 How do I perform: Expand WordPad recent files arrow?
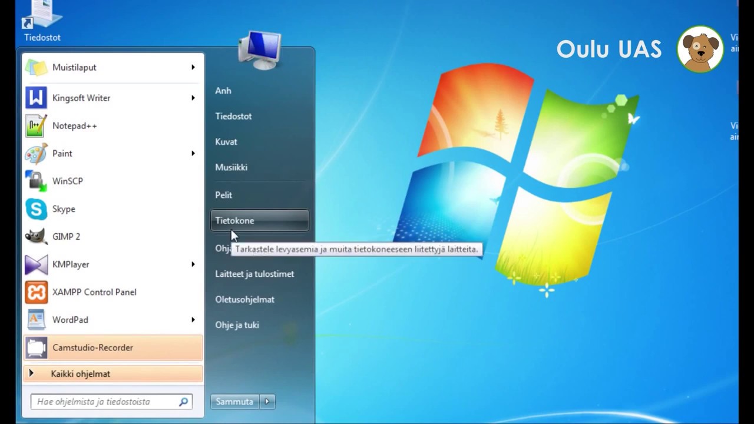(x=193, y=320)
